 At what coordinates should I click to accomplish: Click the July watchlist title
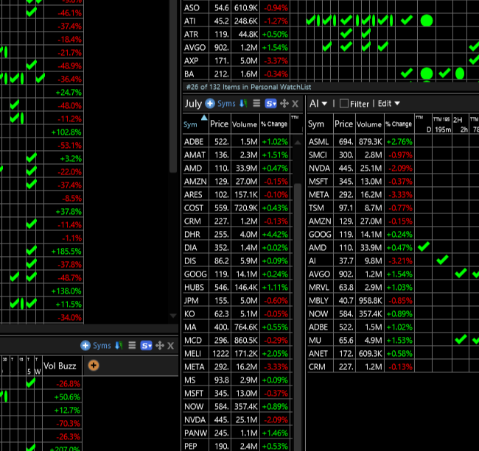pos(193,104)
